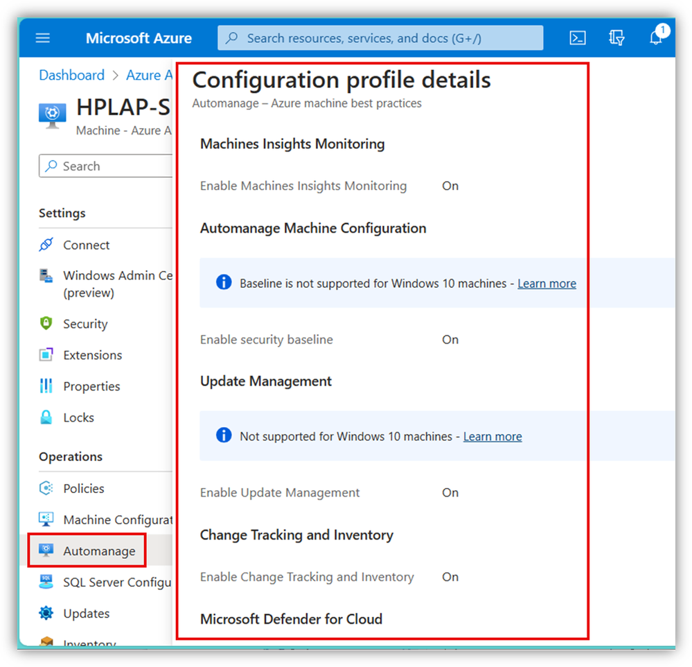This screenshot has height=667, width=692.
Task: Select Locks in Settings
Action: (x=78, y=417)
